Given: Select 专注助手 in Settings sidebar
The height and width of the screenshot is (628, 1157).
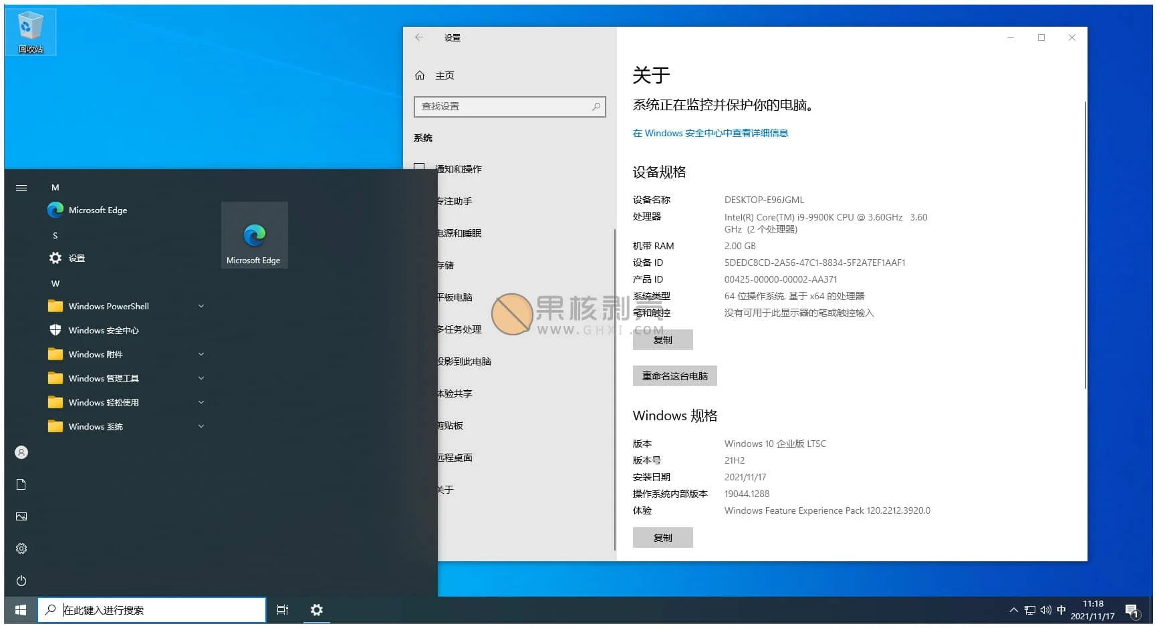Looking at the screenshot, I should (x=455, y=201).
